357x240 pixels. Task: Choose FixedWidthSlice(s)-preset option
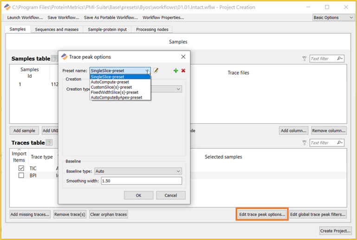tap(120, 93)
